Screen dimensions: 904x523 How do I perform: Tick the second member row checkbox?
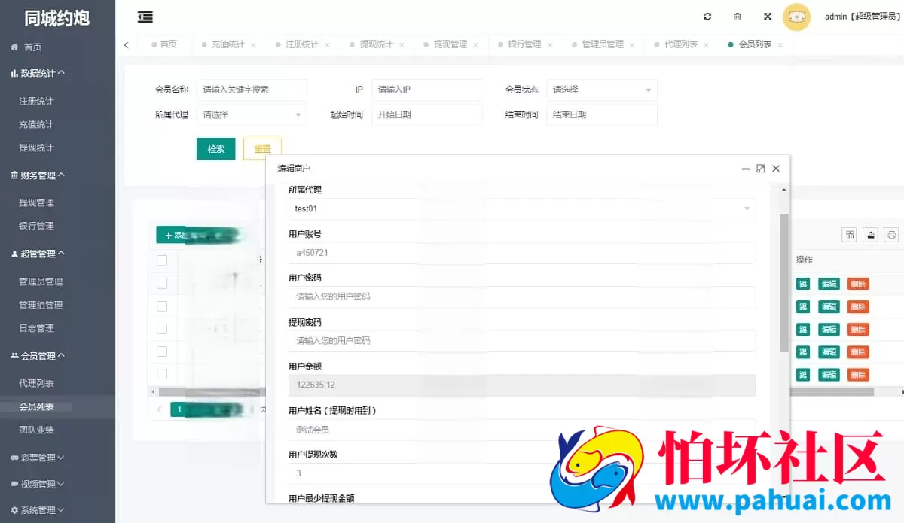(x=163, y=306)
